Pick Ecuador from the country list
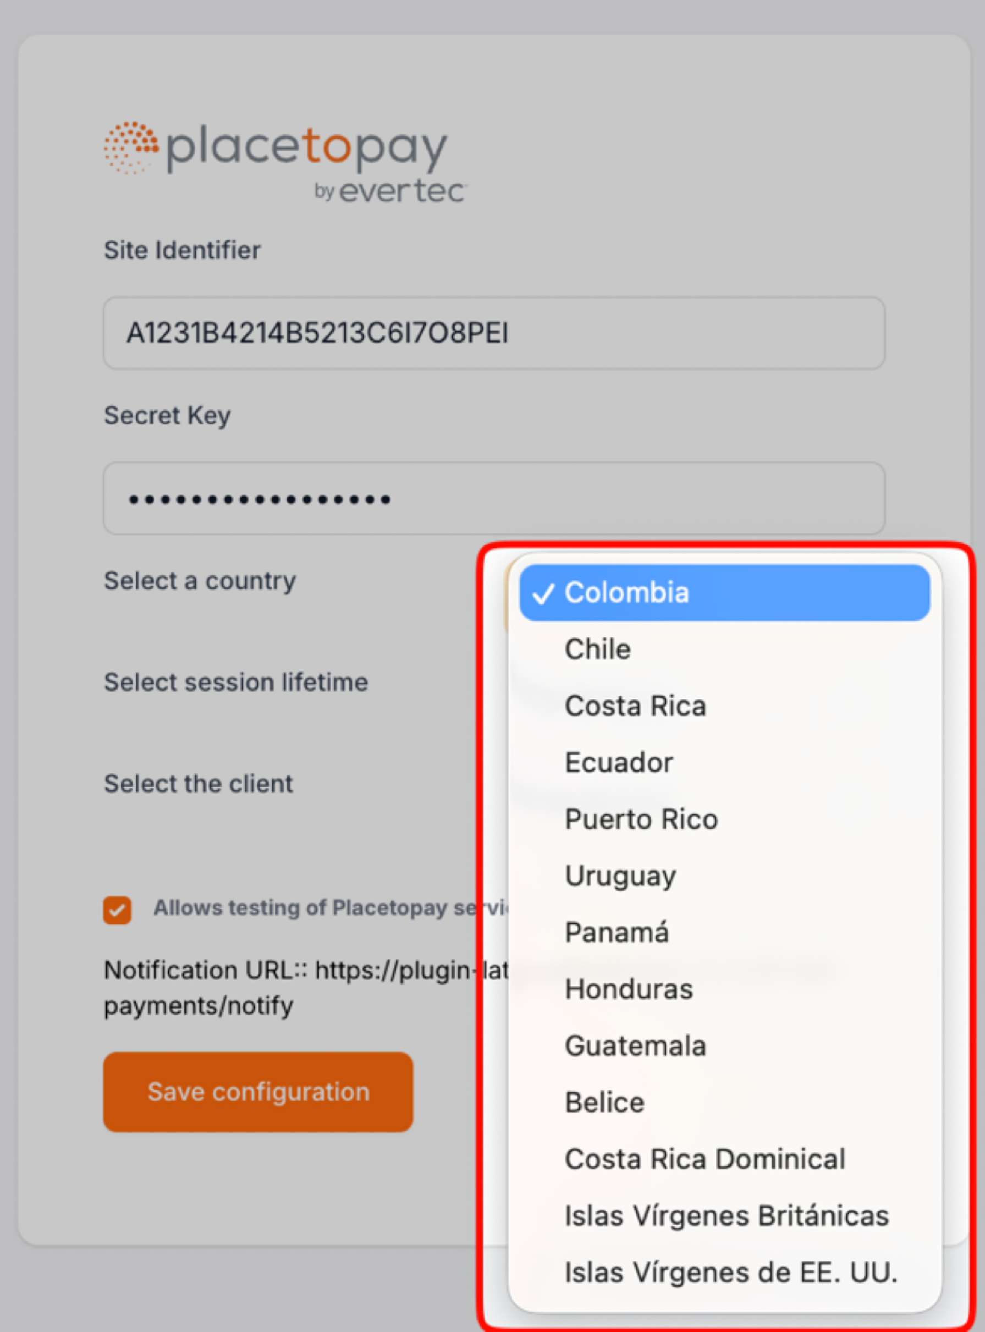The height and width of the screenshot is (1332, 985). pyautogui.click(x=619, y=763)
